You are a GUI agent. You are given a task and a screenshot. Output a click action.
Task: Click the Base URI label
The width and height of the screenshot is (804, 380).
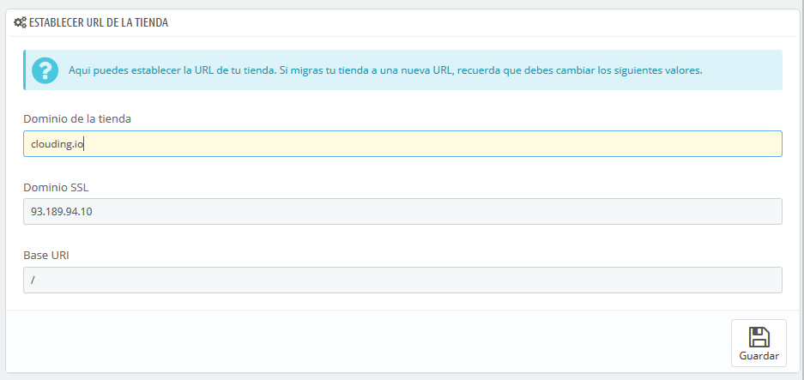[x=46, y=256]
